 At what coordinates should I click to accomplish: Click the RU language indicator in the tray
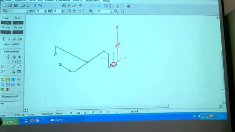tap(194, 116)
